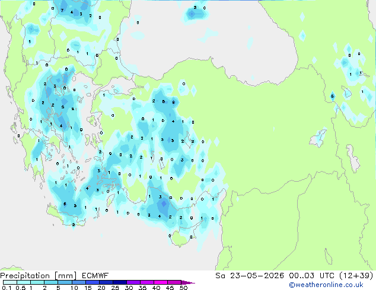This screenshot has height=290, width=376.
Task: Click the over-50 arrow at legend end
Action: [188, 282]
